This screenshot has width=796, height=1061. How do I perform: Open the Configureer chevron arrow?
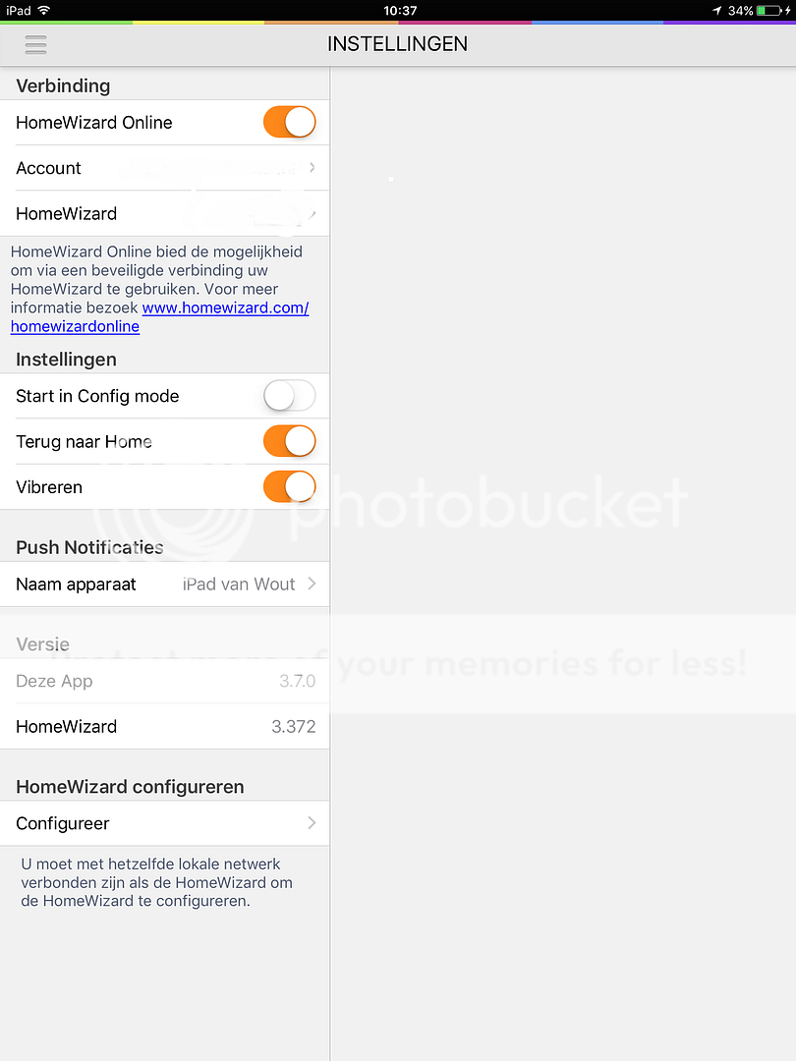(x=313, y=823)
